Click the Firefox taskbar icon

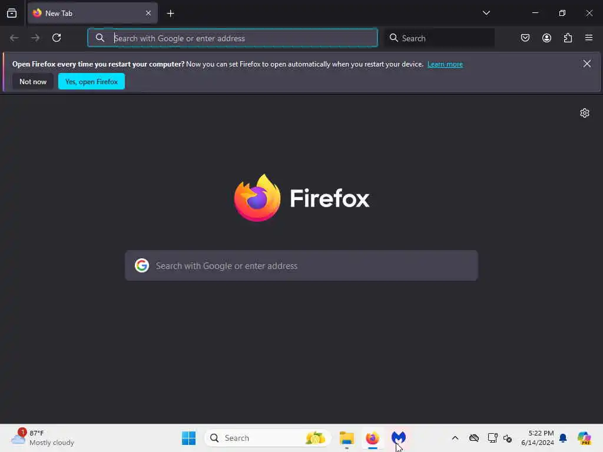click(x=372, y=438)
